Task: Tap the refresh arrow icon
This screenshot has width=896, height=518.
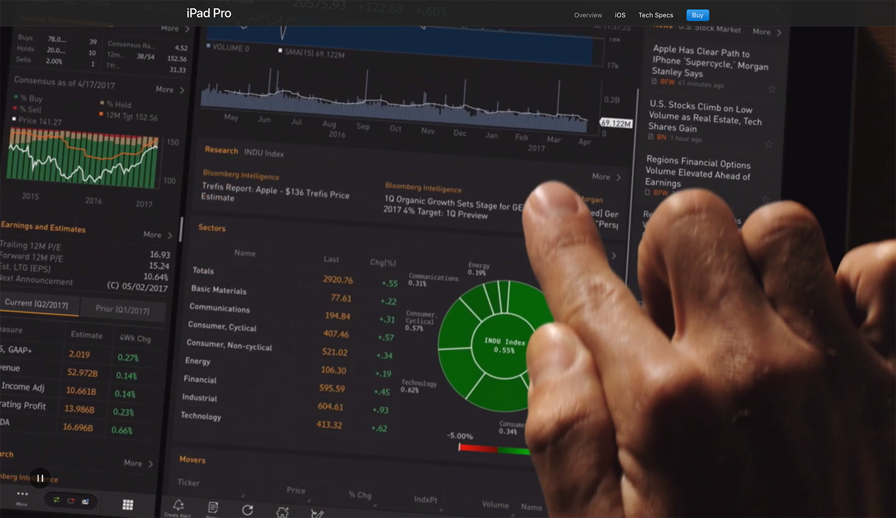Action: [x=248, y=510]
